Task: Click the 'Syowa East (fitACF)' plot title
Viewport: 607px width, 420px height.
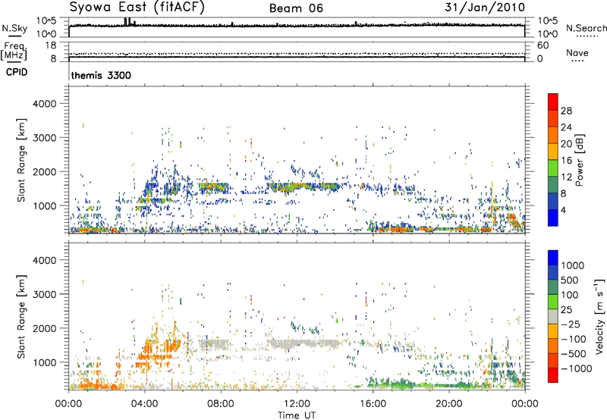Action: click(x=137, y=8)
